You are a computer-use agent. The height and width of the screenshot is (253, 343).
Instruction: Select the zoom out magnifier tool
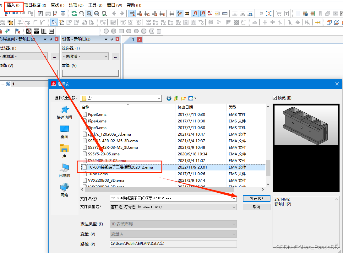point(97,13)
